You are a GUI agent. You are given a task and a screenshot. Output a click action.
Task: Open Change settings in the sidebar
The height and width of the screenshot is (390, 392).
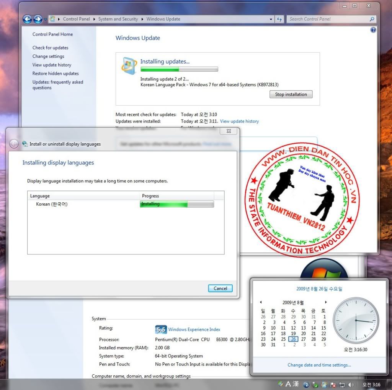(x=48, y=56)
